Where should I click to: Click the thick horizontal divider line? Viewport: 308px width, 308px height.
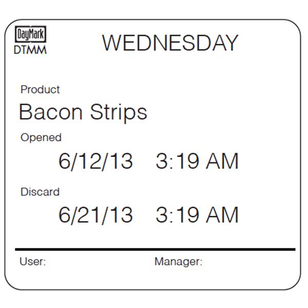tap(155, 249)
